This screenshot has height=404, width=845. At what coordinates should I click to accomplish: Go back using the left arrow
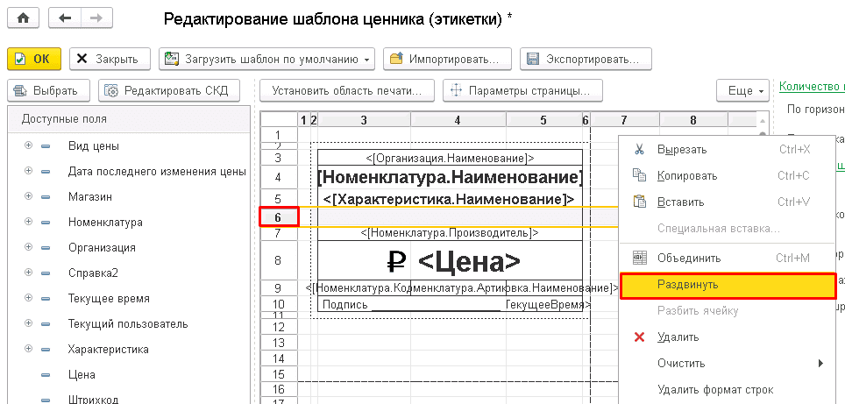(x=66, y=18)
